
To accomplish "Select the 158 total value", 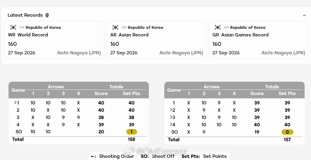I will pos(131,139).
